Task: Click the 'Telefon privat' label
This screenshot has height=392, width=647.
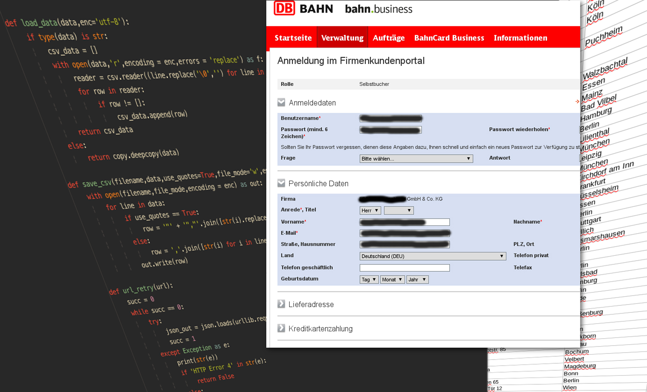Action: pos(531,255)
